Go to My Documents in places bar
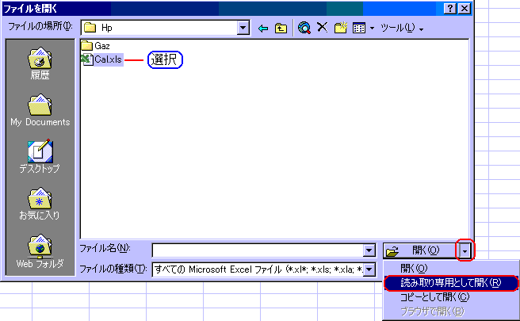The height and width of the screenshot is (321, 520). click(x=40, y=109)
